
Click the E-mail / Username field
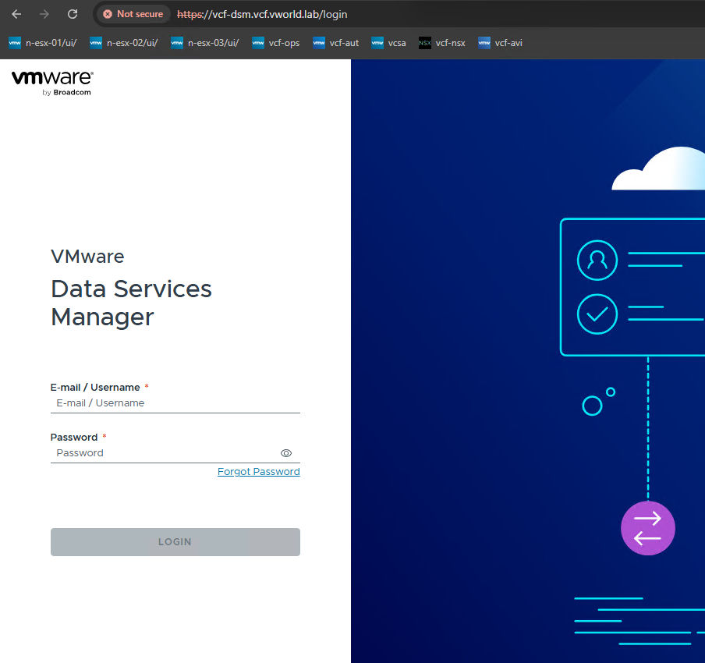pos(175,403)
